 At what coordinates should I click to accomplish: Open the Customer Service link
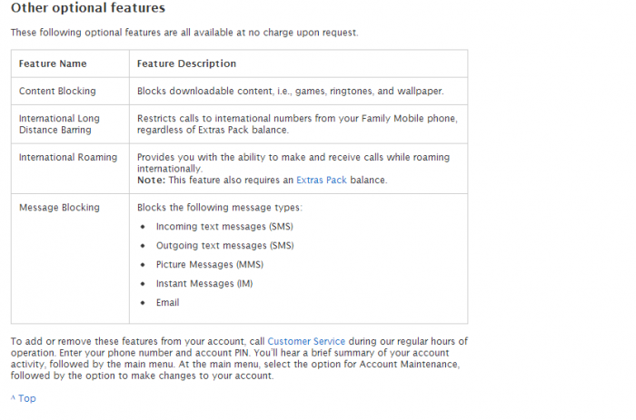(306, 341)
